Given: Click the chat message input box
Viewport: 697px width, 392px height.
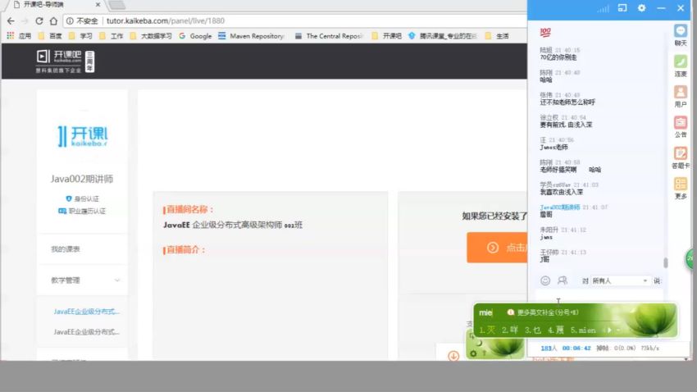Looking at the screenshot, I should [x=599, y=296].
